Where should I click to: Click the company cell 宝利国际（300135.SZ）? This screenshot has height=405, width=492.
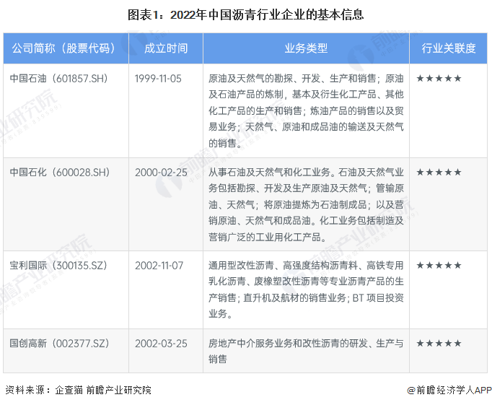pos(58,266)
